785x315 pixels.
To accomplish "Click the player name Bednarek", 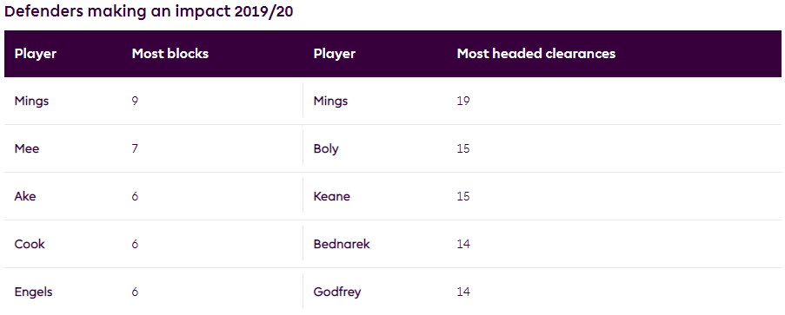I will point(342,245).
